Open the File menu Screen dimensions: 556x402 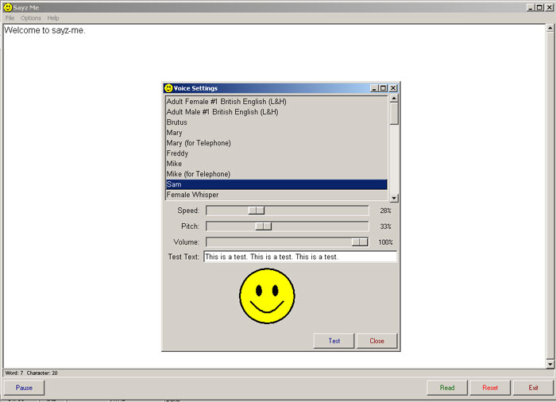click(10, 17)
